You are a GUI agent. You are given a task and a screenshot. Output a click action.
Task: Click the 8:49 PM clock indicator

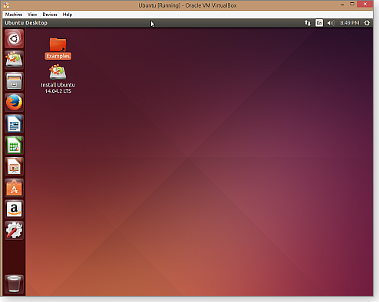pos(350,23)
